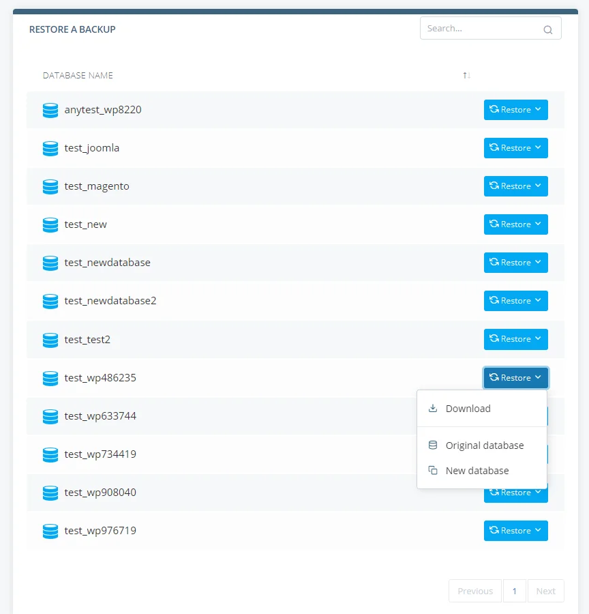Collapse the open Restore dropdown for test_wp486235

(x=516, y=378)
